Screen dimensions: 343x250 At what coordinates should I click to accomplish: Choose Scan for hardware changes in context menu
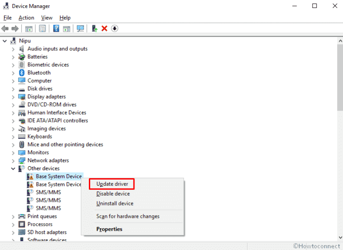pyautogui.click(x=128, y=216)
